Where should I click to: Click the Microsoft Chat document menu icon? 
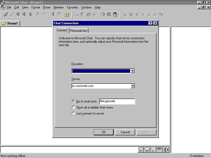coord(3,7)
